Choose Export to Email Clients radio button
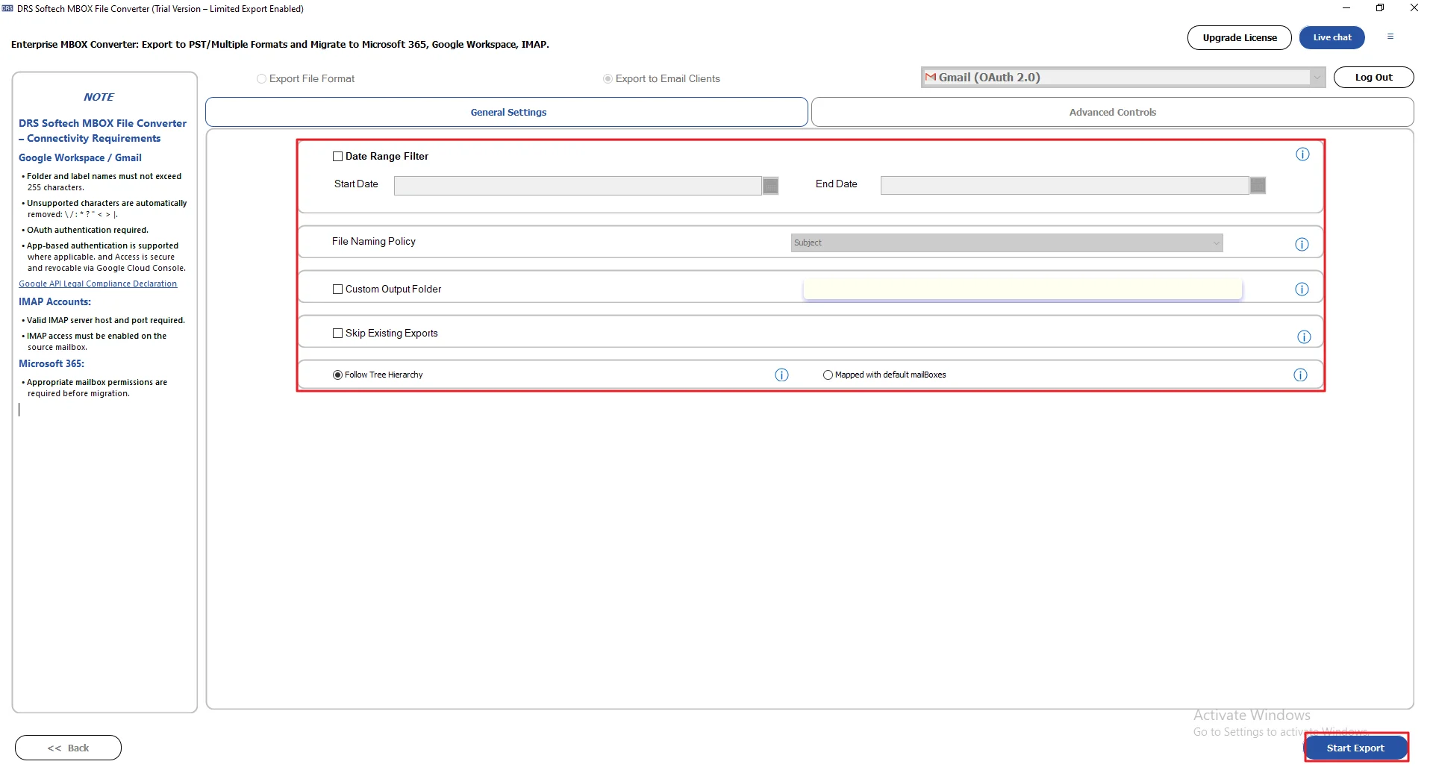The width and height of the screenshot is (1433, 776). [608, 79]
